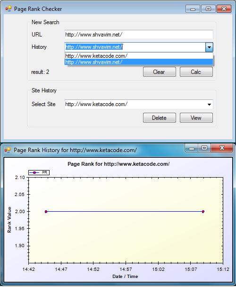This screenshot has width=236, height=287.
Task: Click the 15:02 time axis label
Action: pos(158,269)
